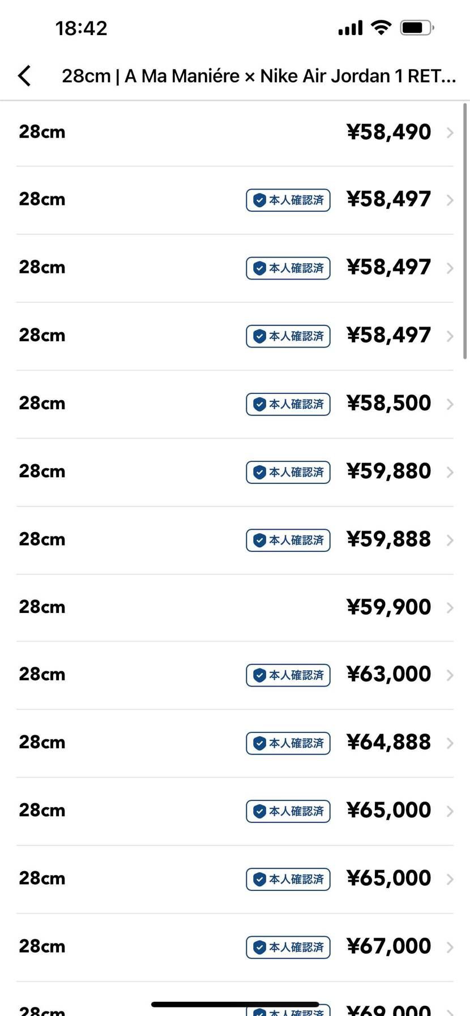Tap the shield check icon next to ¥64,888

(x=259, y=743)
